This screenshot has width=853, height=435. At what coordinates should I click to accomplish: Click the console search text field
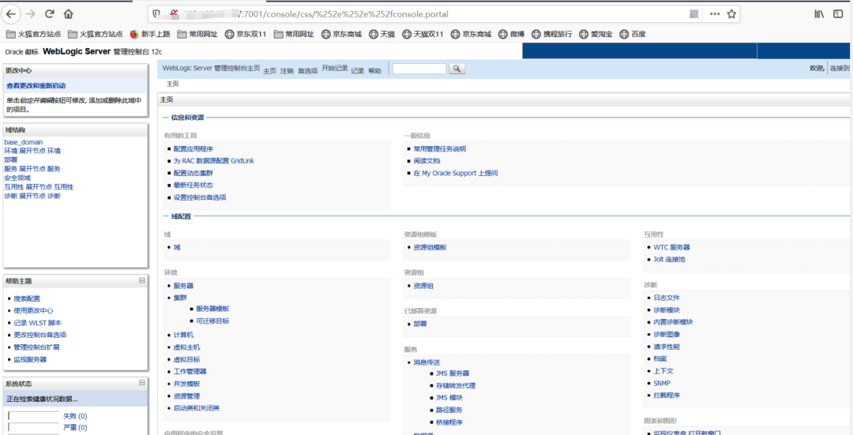click(419, 69)
